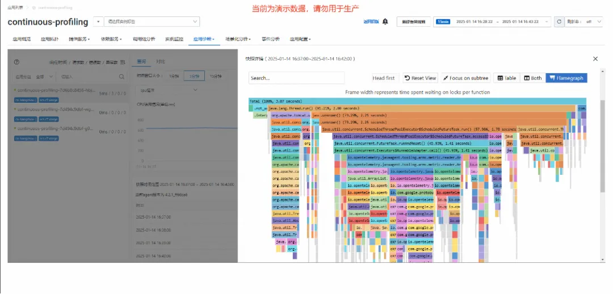Click the 2025-01-14 16:40:00 snapshot time row
613x294 pixels.
153,256
